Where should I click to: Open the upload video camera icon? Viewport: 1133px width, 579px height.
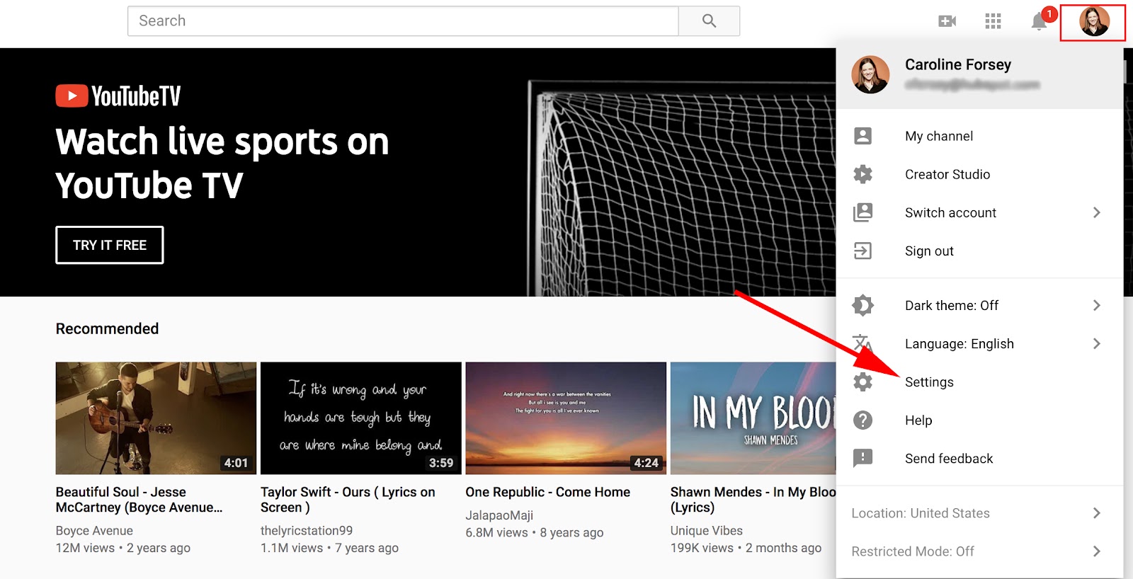click(x=947, y=21)
